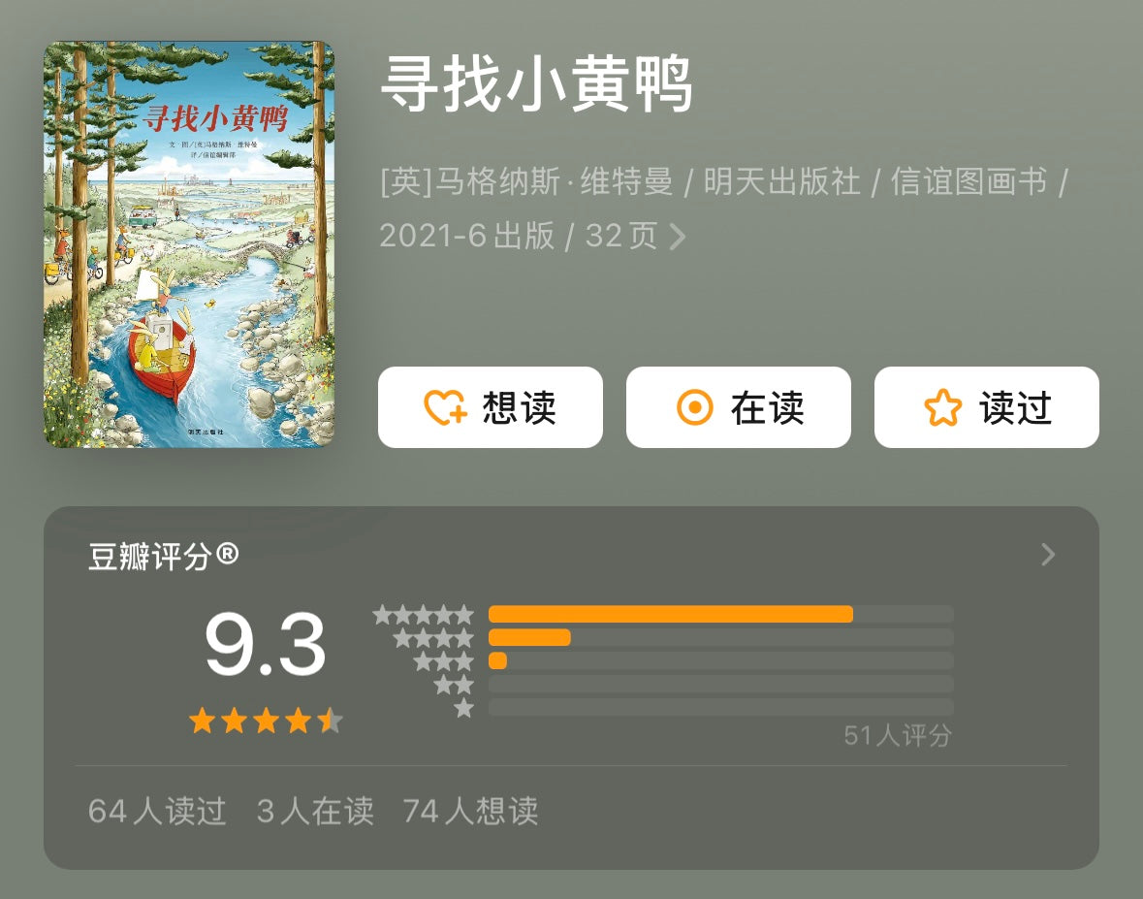Click the heart-plus icon on 想读
Image resolution: width=1143 pixels, height=899 pixels.
[x=445, y=407]
